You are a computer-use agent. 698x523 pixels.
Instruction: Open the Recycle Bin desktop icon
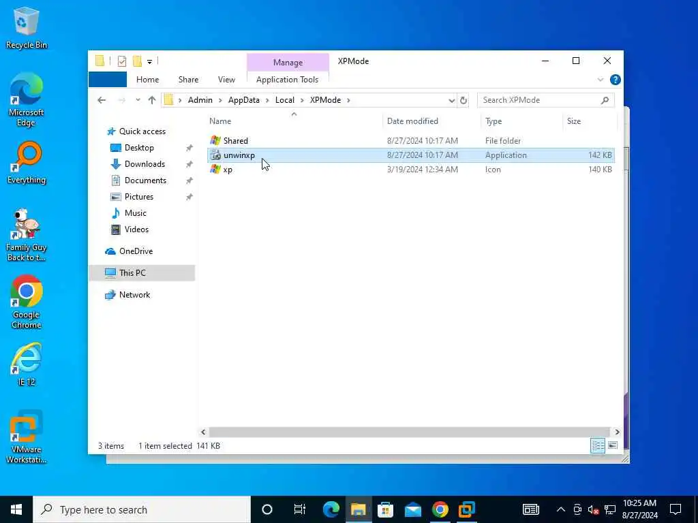(27, 27)
